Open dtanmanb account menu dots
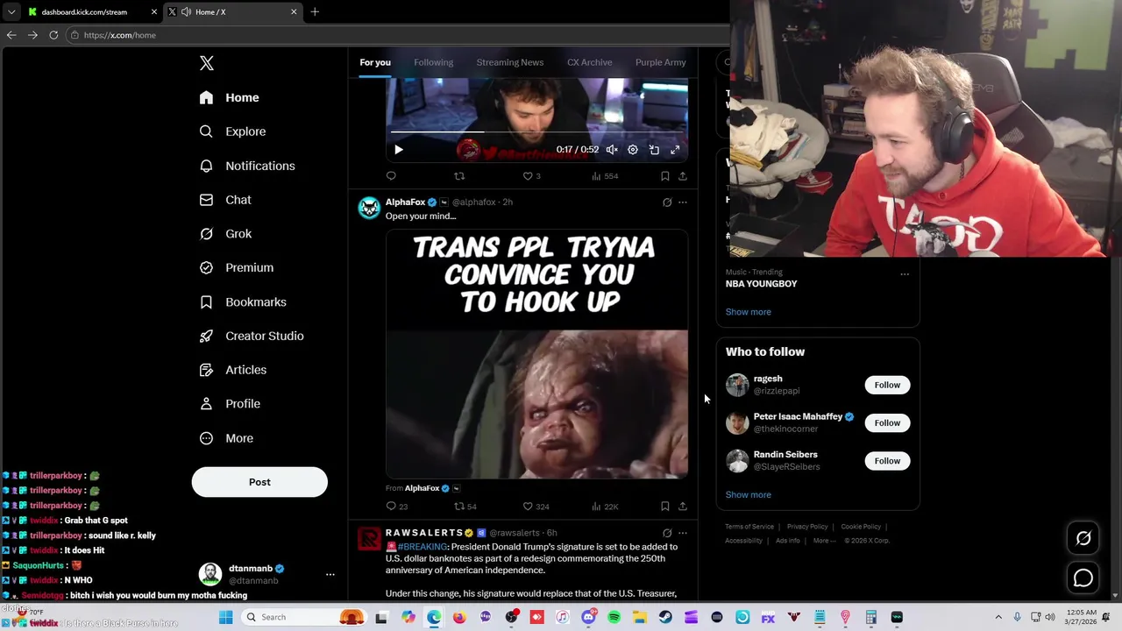Viewport: 1122px width, 631px height. point(330,574)
